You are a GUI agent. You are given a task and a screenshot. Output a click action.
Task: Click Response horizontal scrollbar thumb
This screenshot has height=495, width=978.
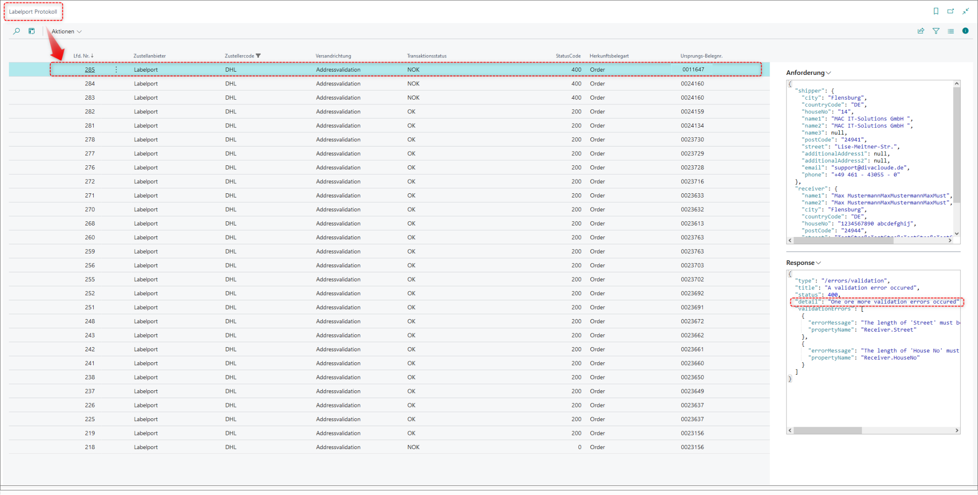[x=827, y=431]
